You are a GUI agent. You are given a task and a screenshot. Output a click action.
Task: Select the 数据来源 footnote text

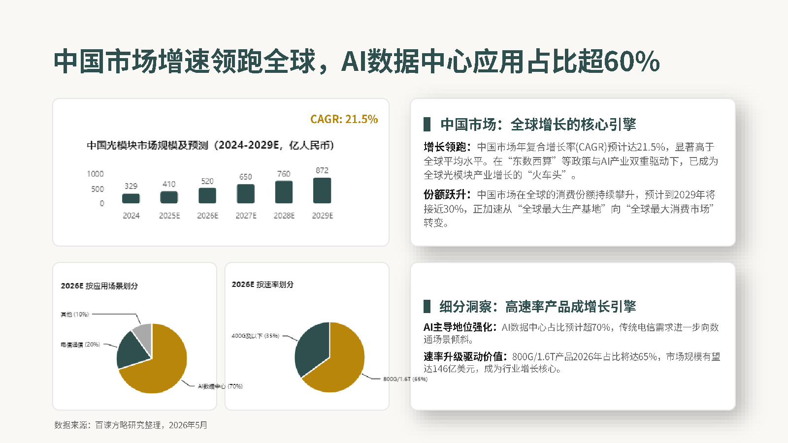pyautogui.click(x=131, y=425)
